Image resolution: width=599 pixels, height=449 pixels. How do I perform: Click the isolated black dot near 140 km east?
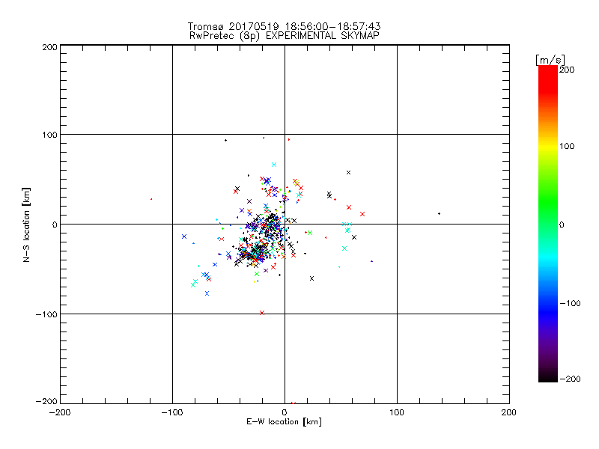pyautogui.click(x=439, y=213)
